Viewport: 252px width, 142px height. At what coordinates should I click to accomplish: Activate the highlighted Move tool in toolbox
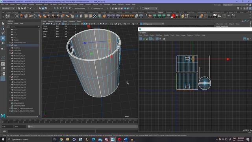click(3, 38)
